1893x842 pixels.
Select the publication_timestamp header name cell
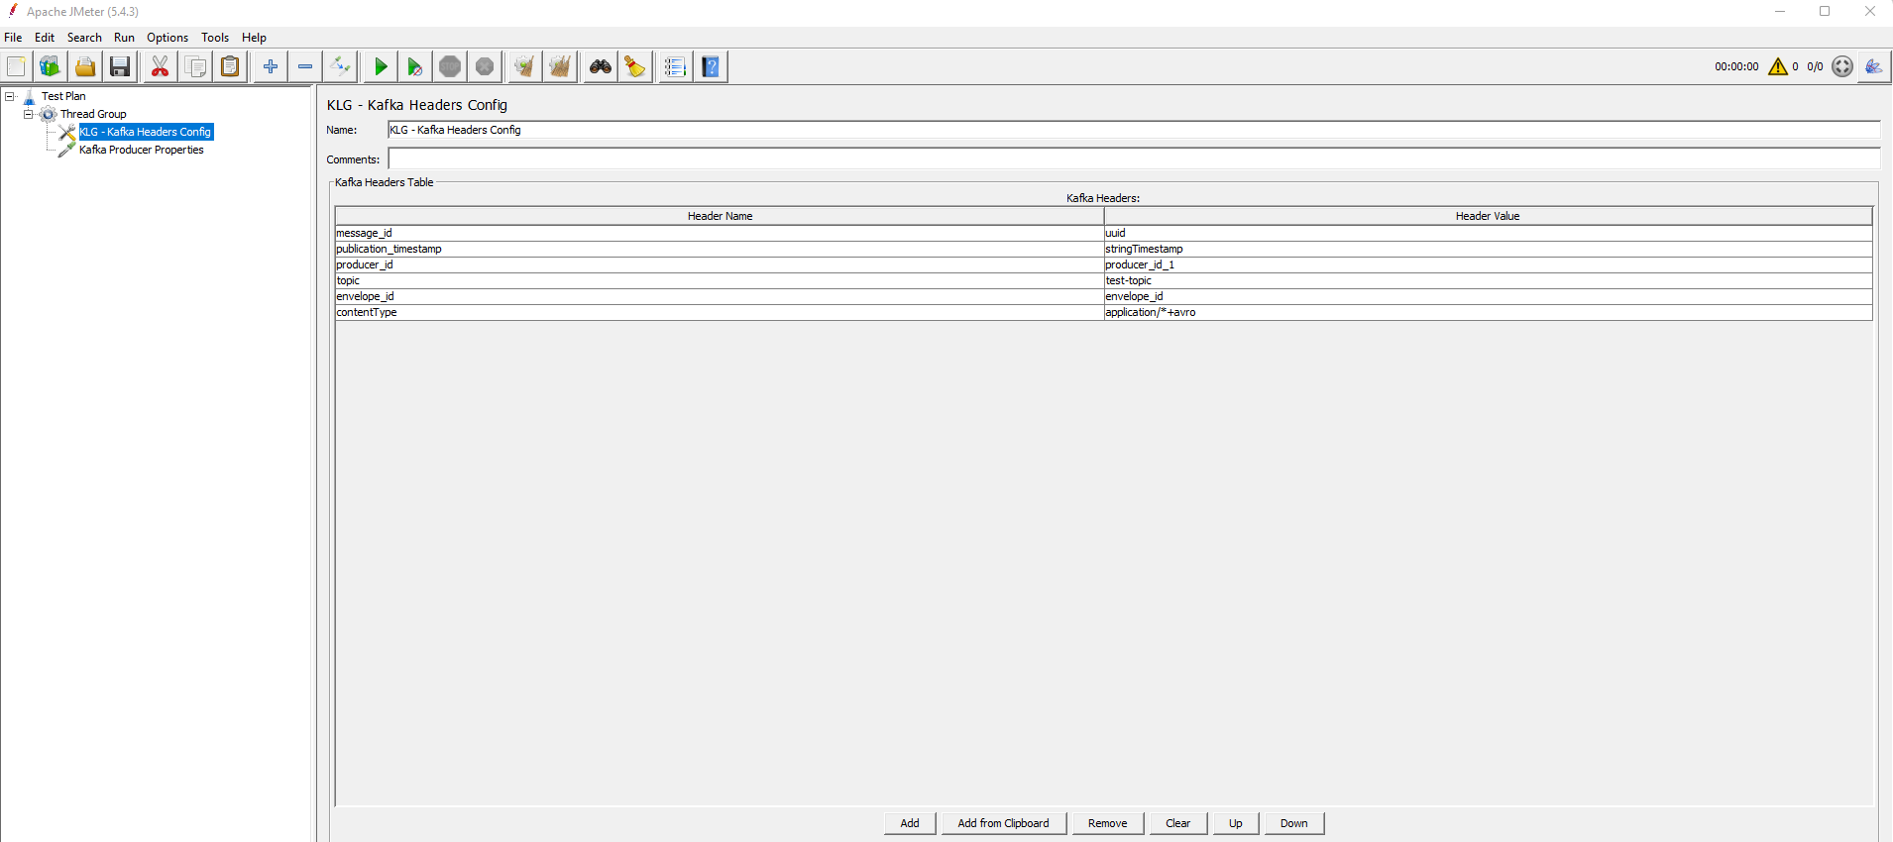point(720,249)
